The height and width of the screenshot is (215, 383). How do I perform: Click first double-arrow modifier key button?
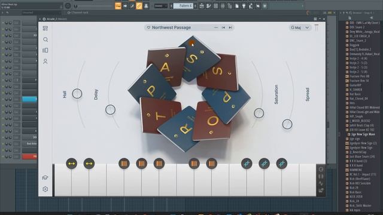coord(72,164)
